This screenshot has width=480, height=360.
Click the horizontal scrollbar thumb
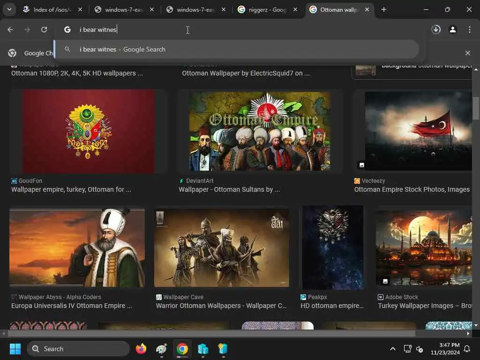click(212, 333)
